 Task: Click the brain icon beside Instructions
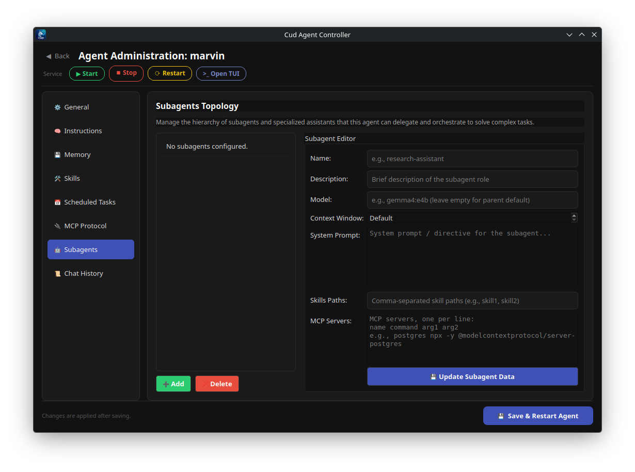(x=57, y=131)
